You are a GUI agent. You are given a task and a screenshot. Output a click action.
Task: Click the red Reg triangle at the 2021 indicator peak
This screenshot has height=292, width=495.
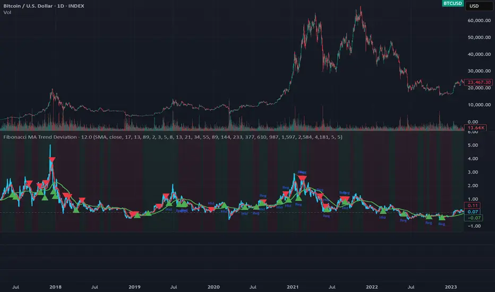pos(302,178)
